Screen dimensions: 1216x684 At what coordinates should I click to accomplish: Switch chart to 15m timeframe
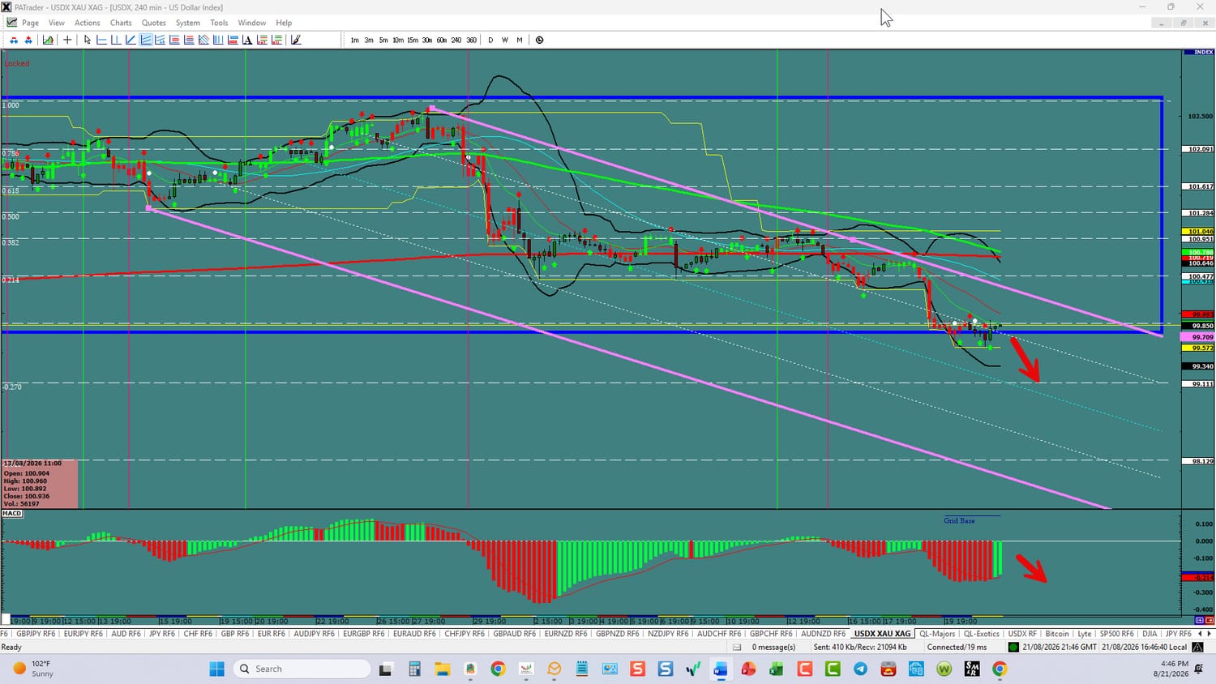(413, 40)
